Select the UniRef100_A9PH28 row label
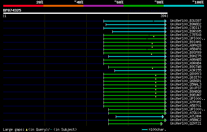This screenshot has width=207, height=132. [186, 46]
